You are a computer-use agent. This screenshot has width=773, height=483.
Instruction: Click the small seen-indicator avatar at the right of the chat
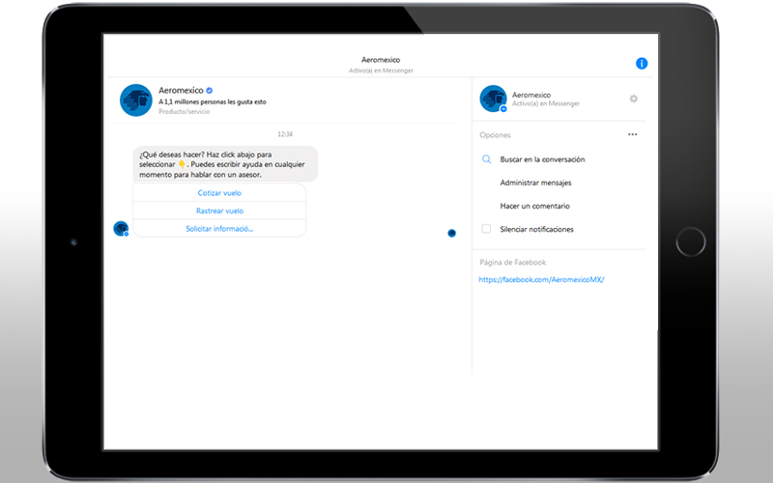pyautogui.click(x=451, y=233)
